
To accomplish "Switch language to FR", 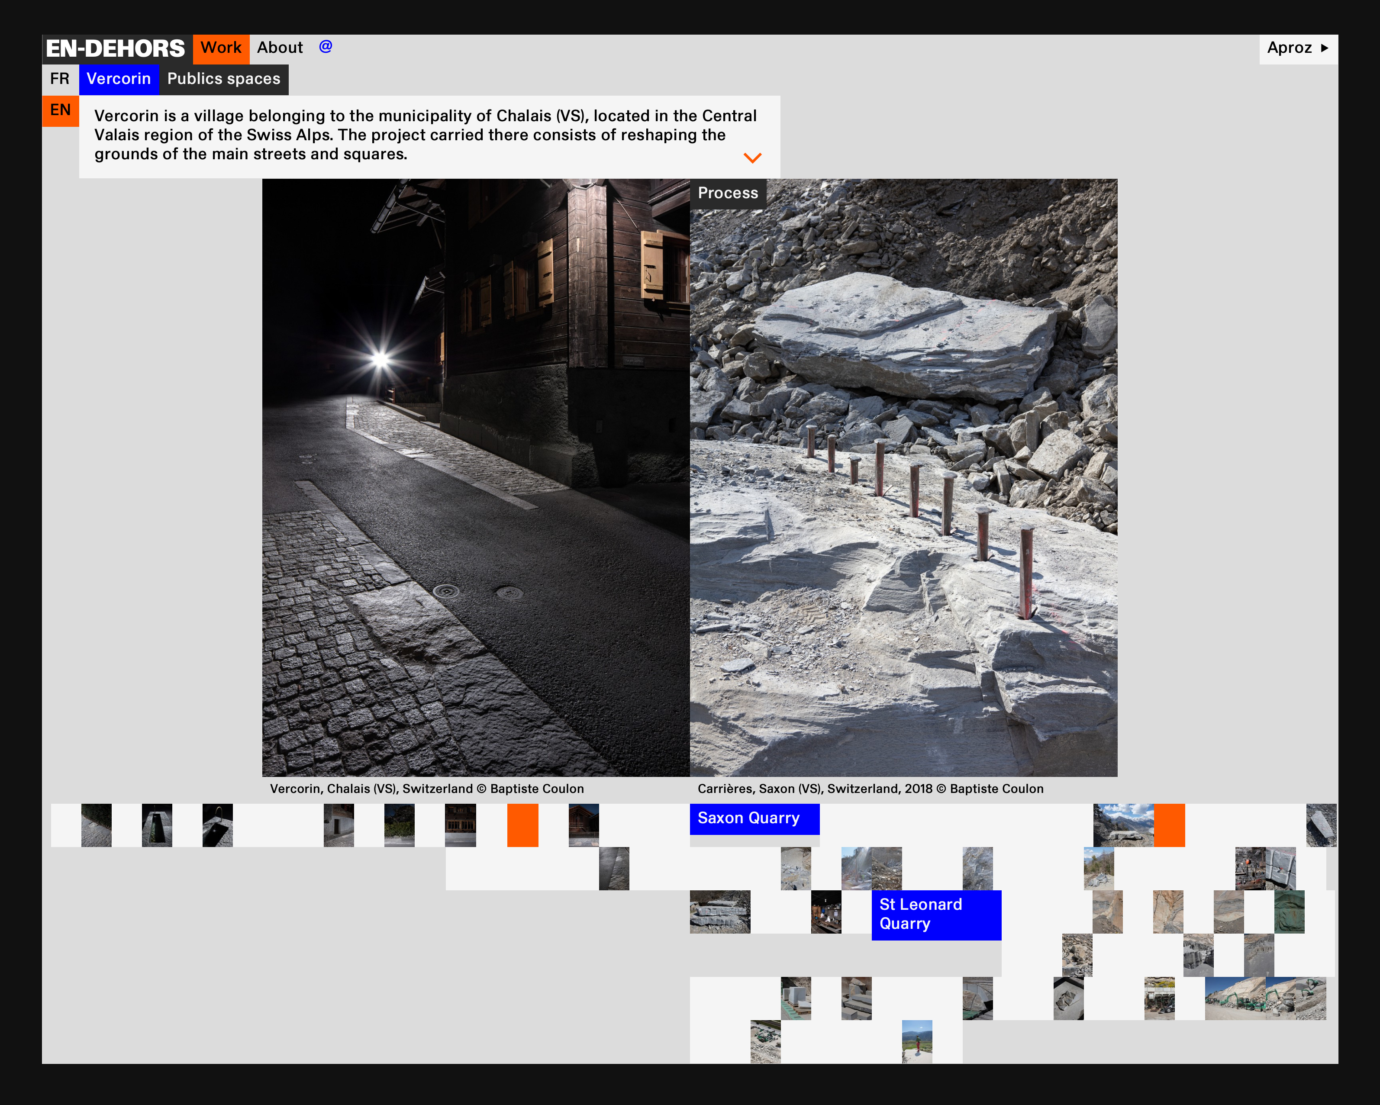I will tap(60, 79).
